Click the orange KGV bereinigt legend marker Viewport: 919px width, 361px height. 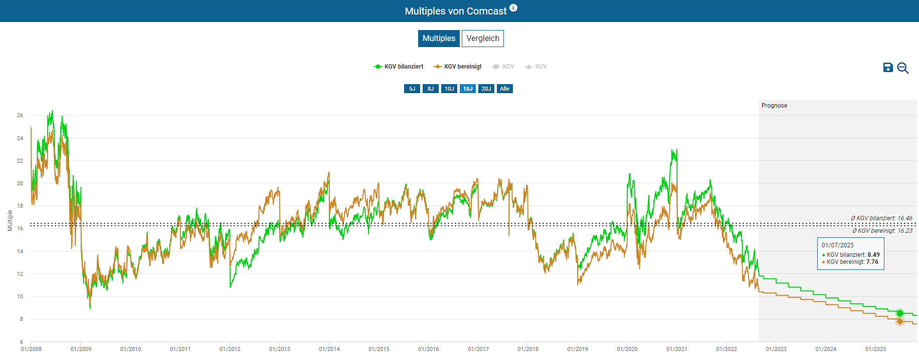click(438, 67)
